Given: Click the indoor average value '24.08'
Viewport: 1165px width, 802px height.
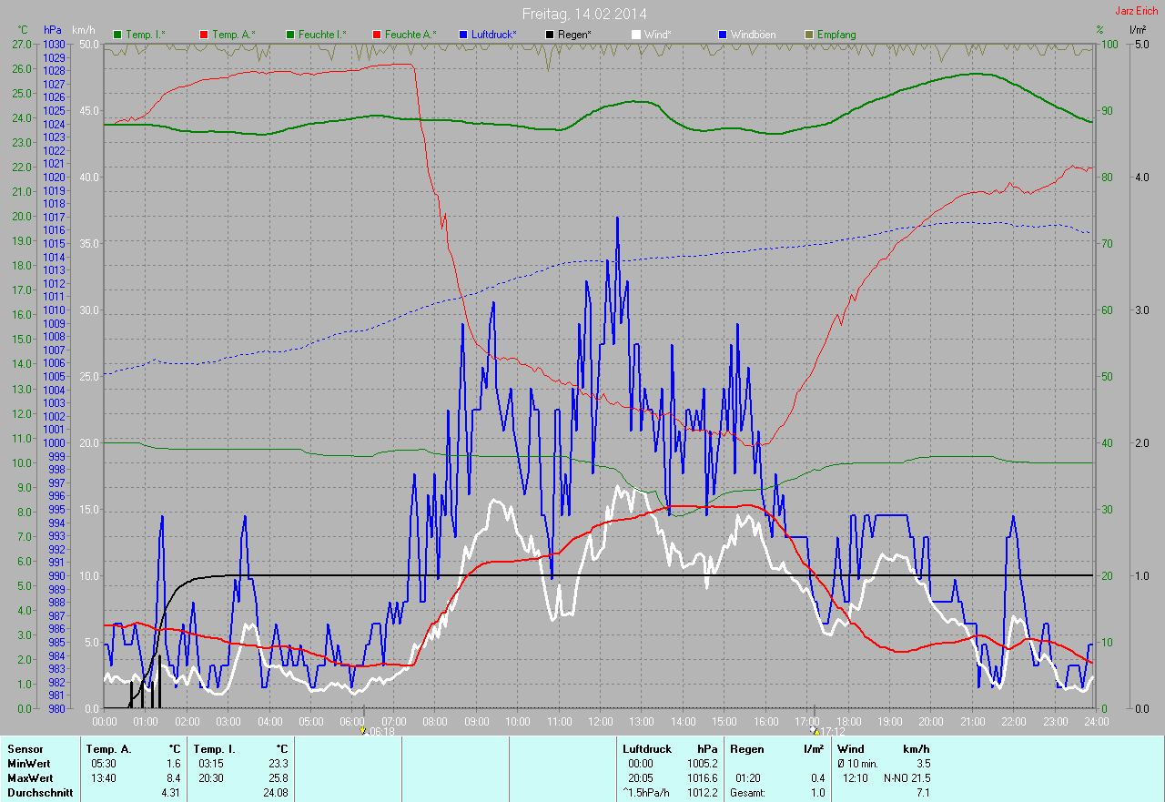Looking at the screenshot, I should coord(275,792).
